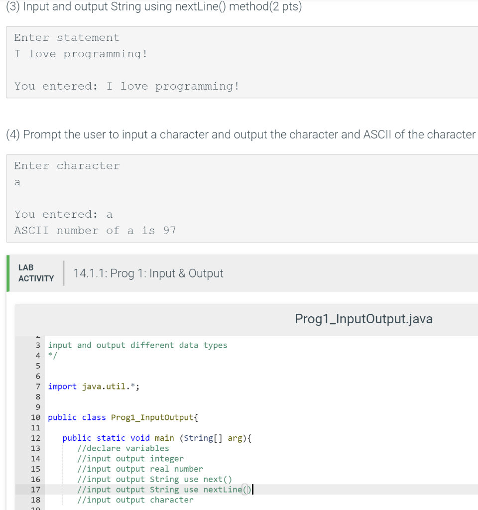Click the 'You entered: I love programming!' output line
The height and width of the screenshot is (510, 478).
coord(127,86)
